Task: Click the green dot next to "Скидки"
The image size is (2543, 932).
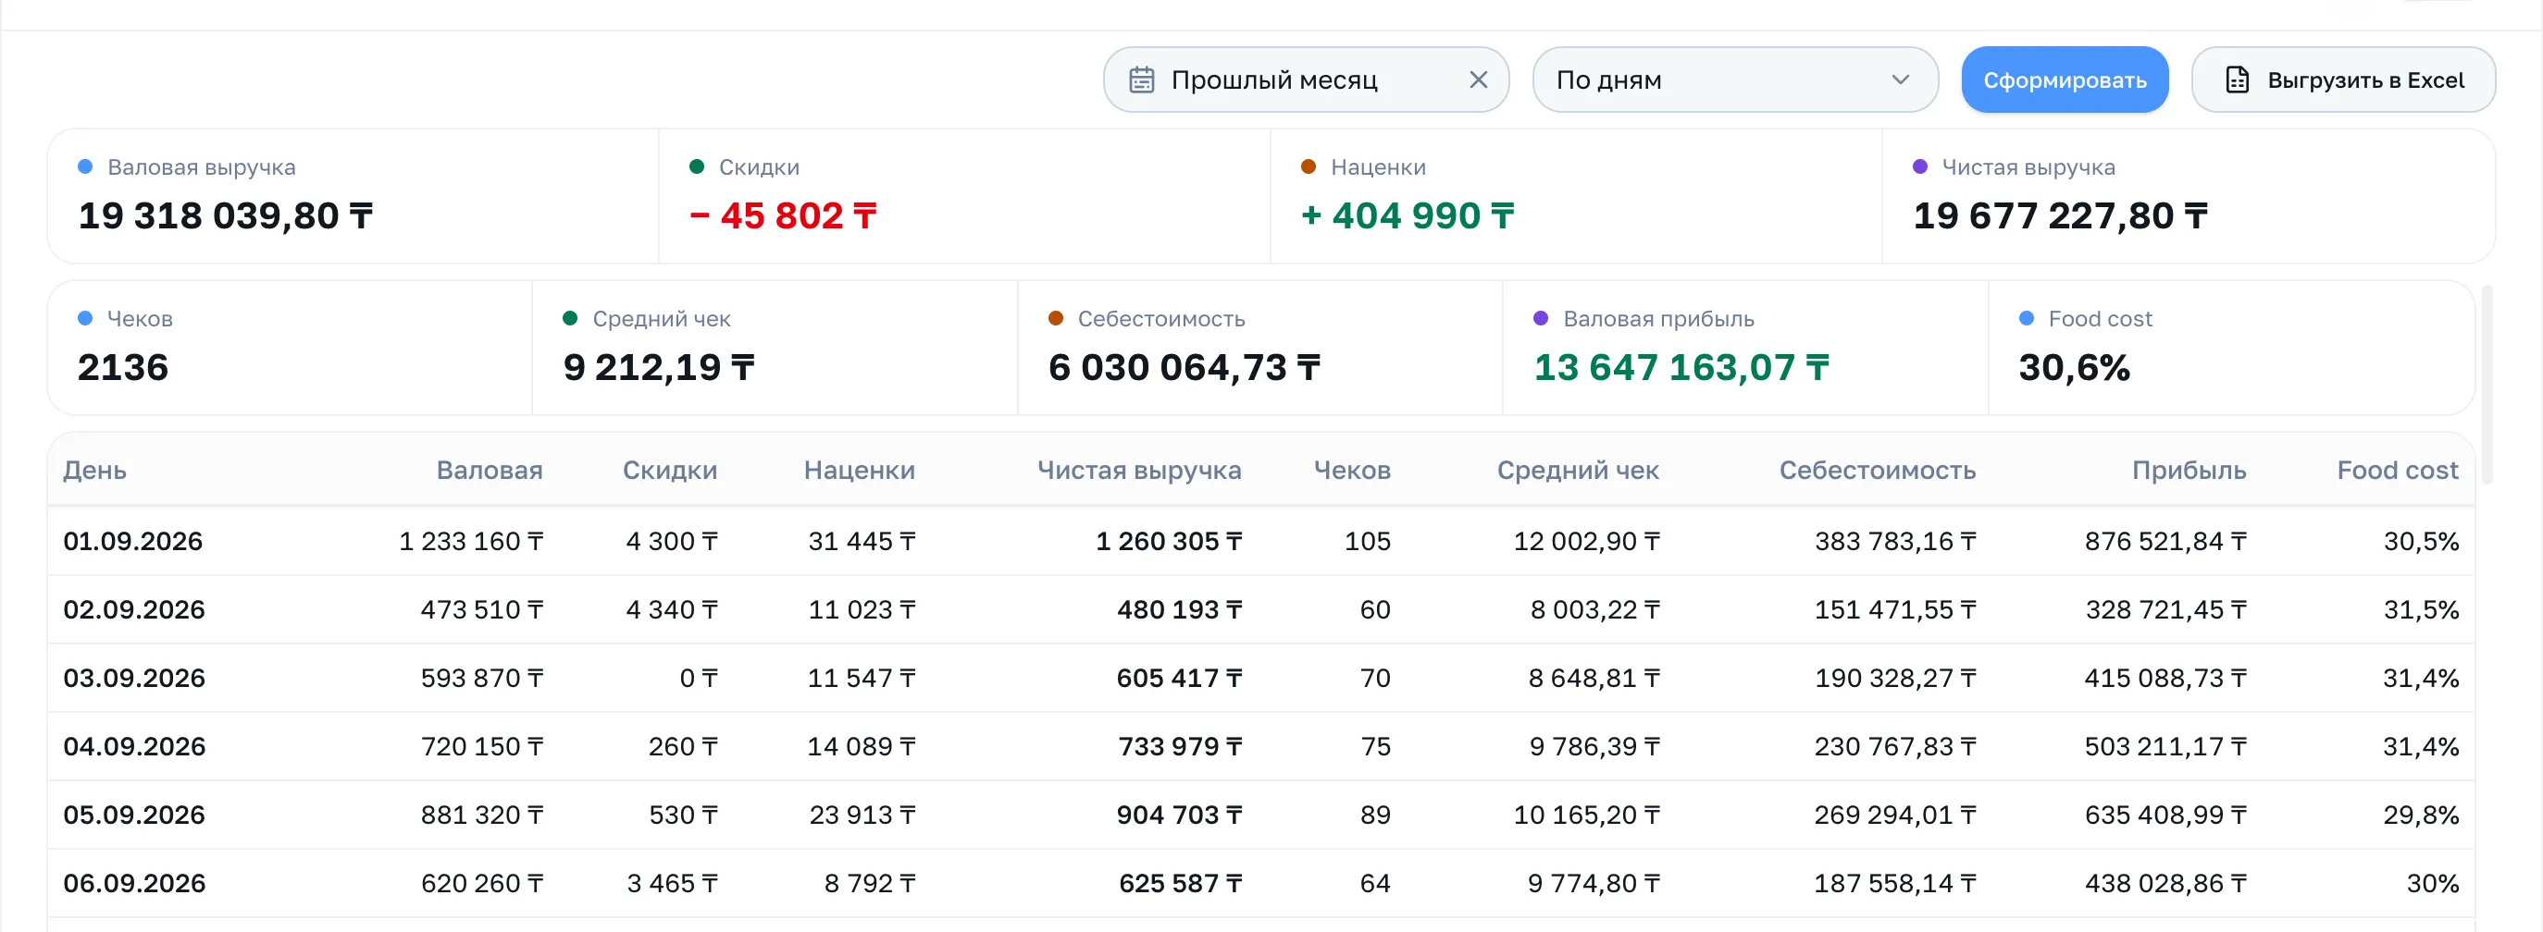Action: point(697,166)
